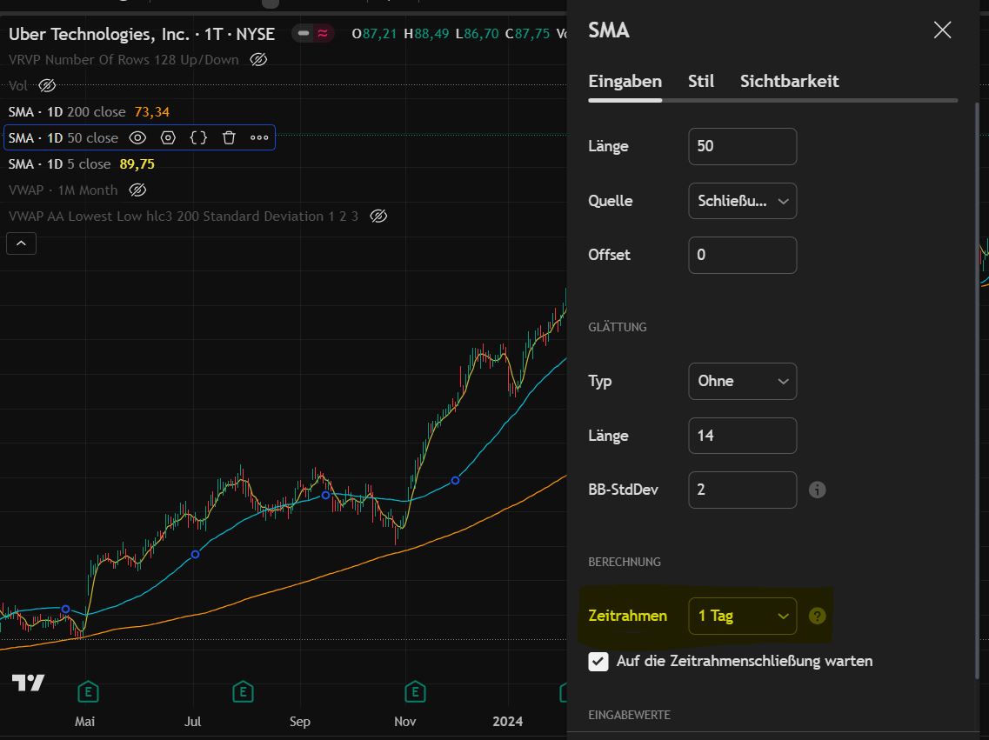Switch to the Eingaben tab

coord(625,82)
